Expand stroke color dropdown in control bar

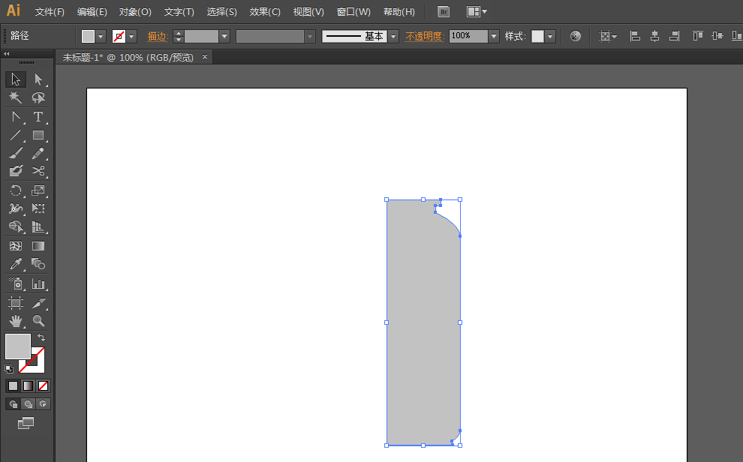point(132,37)
